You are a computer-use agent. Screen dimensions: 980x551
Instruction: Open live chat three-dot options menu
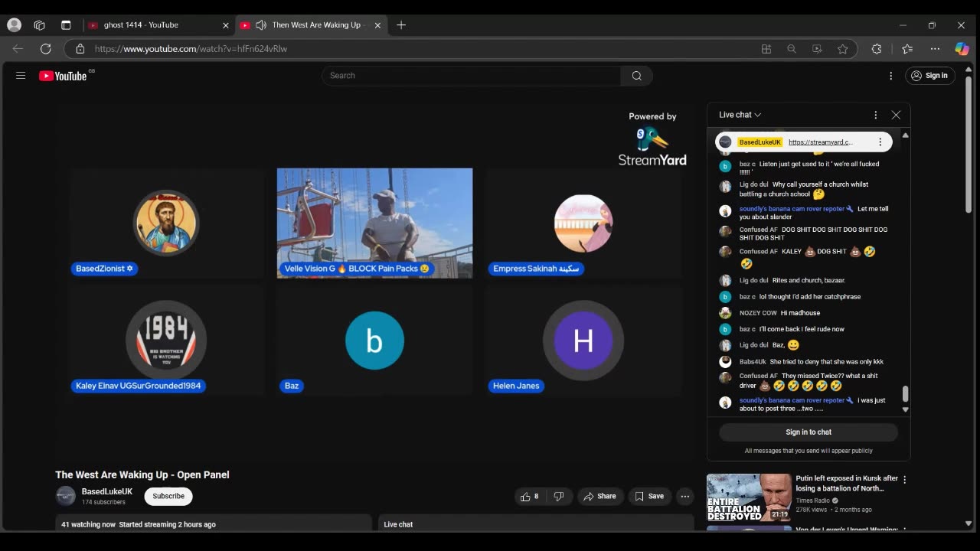click(876, 115)
